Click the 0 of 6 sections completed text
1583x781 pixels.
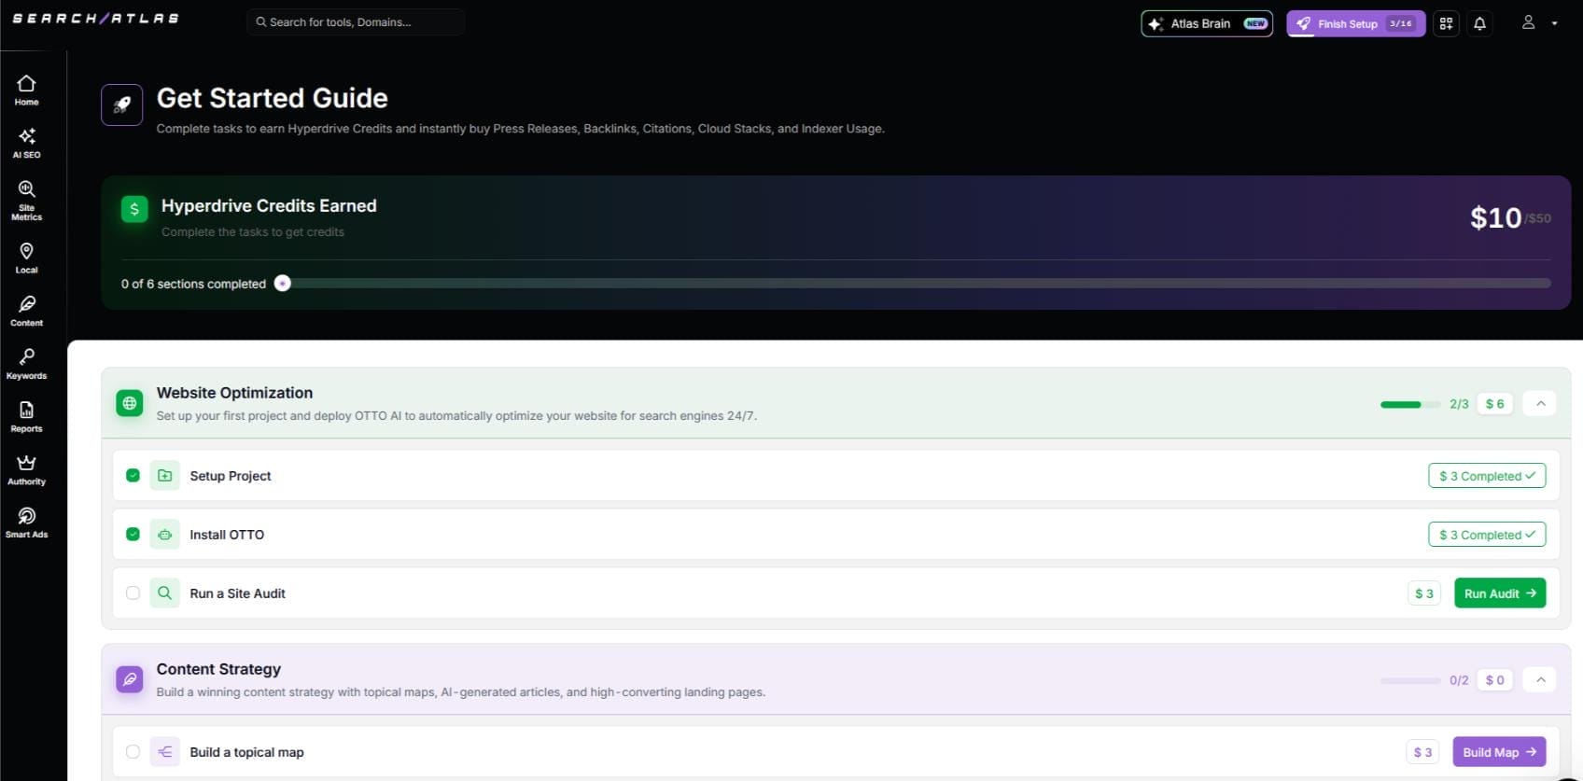coord(193,284)
